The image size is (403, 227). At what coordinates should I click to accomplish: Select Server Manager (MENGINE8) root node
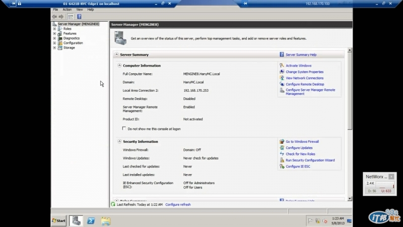[x=78, y=24]
